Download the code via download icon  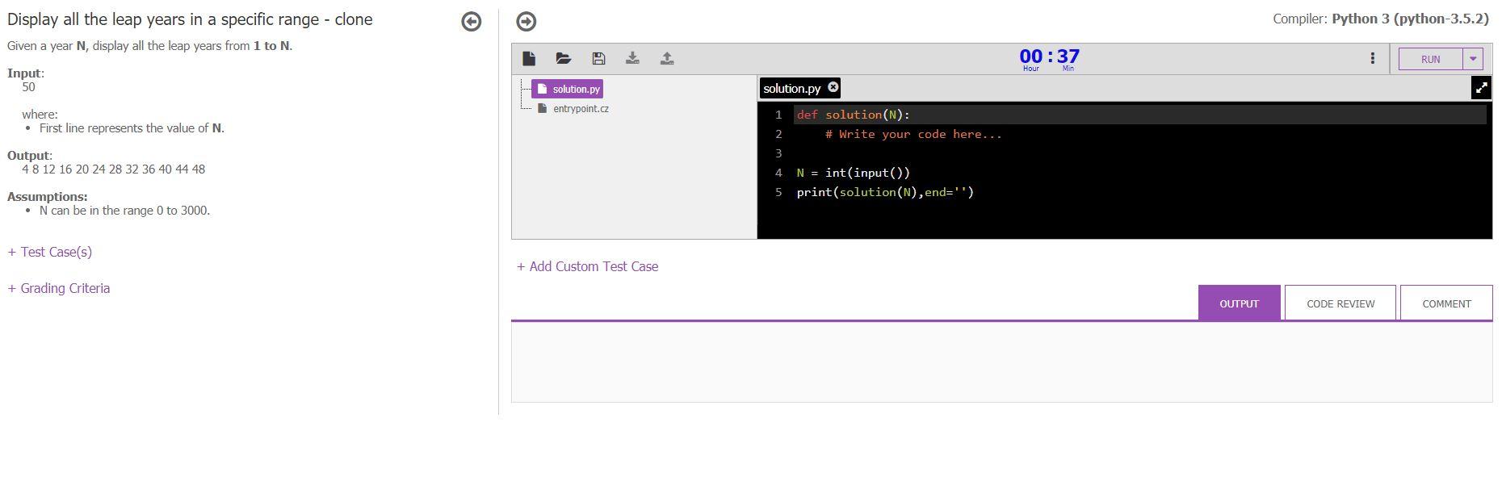coord(632,58)
